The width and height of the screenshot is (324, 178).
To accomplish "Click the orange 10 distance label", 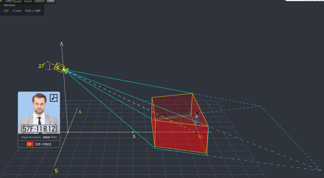I will pos(200,137).
